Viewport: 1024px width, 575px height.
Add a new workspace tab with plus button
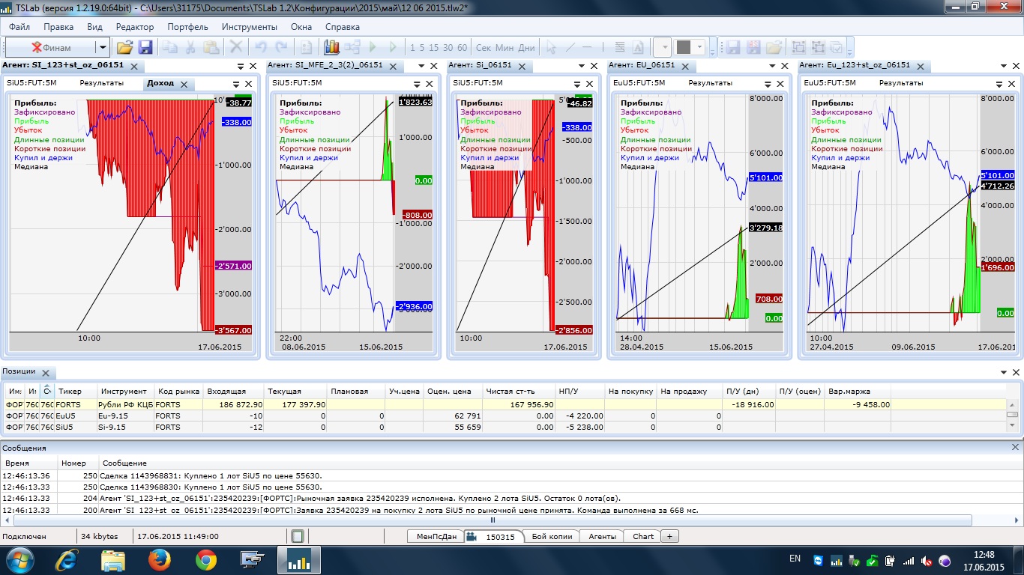tap(670, 536)
